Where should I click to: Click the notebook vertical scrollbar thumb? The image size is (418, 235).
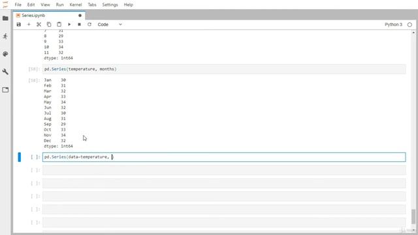click(x=413, y=216)
